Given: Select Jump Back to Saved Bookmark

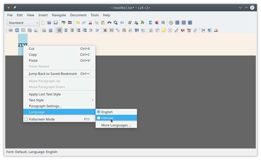Looking at the screenshot, I should pos(59,74).
